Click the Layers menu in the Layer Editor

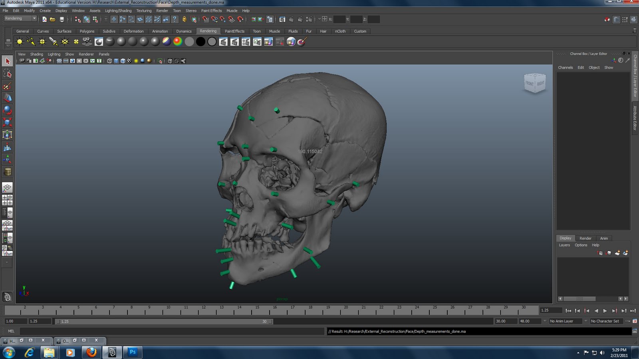(x=564, y=245)
